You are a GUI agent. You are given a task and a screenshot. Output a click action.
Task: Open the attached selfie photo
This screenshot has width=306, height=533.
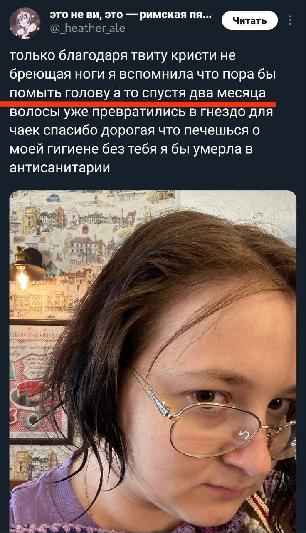tap(153, 361)
